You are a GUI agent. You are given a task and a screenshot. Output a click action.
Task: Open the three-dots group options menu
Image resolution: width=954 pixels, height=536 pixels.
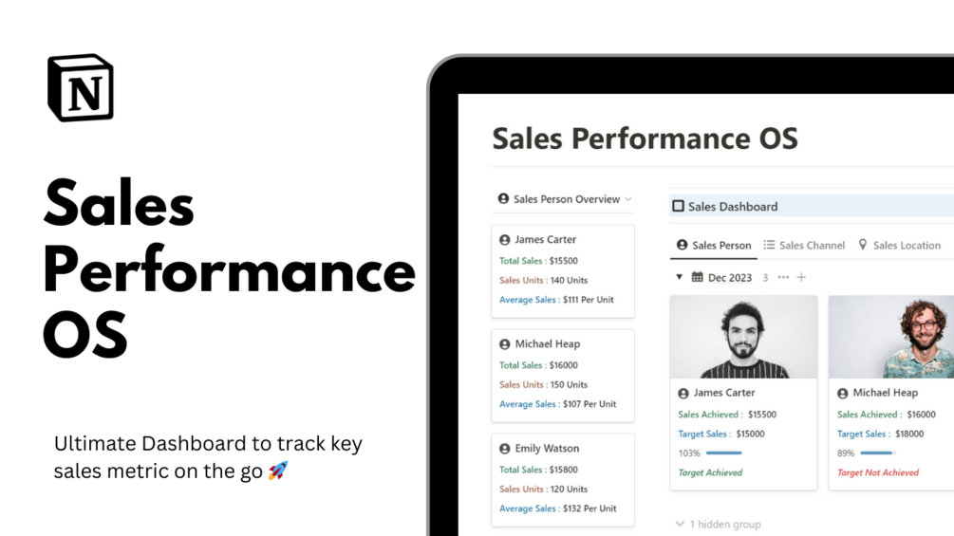(x=783, y=277)
